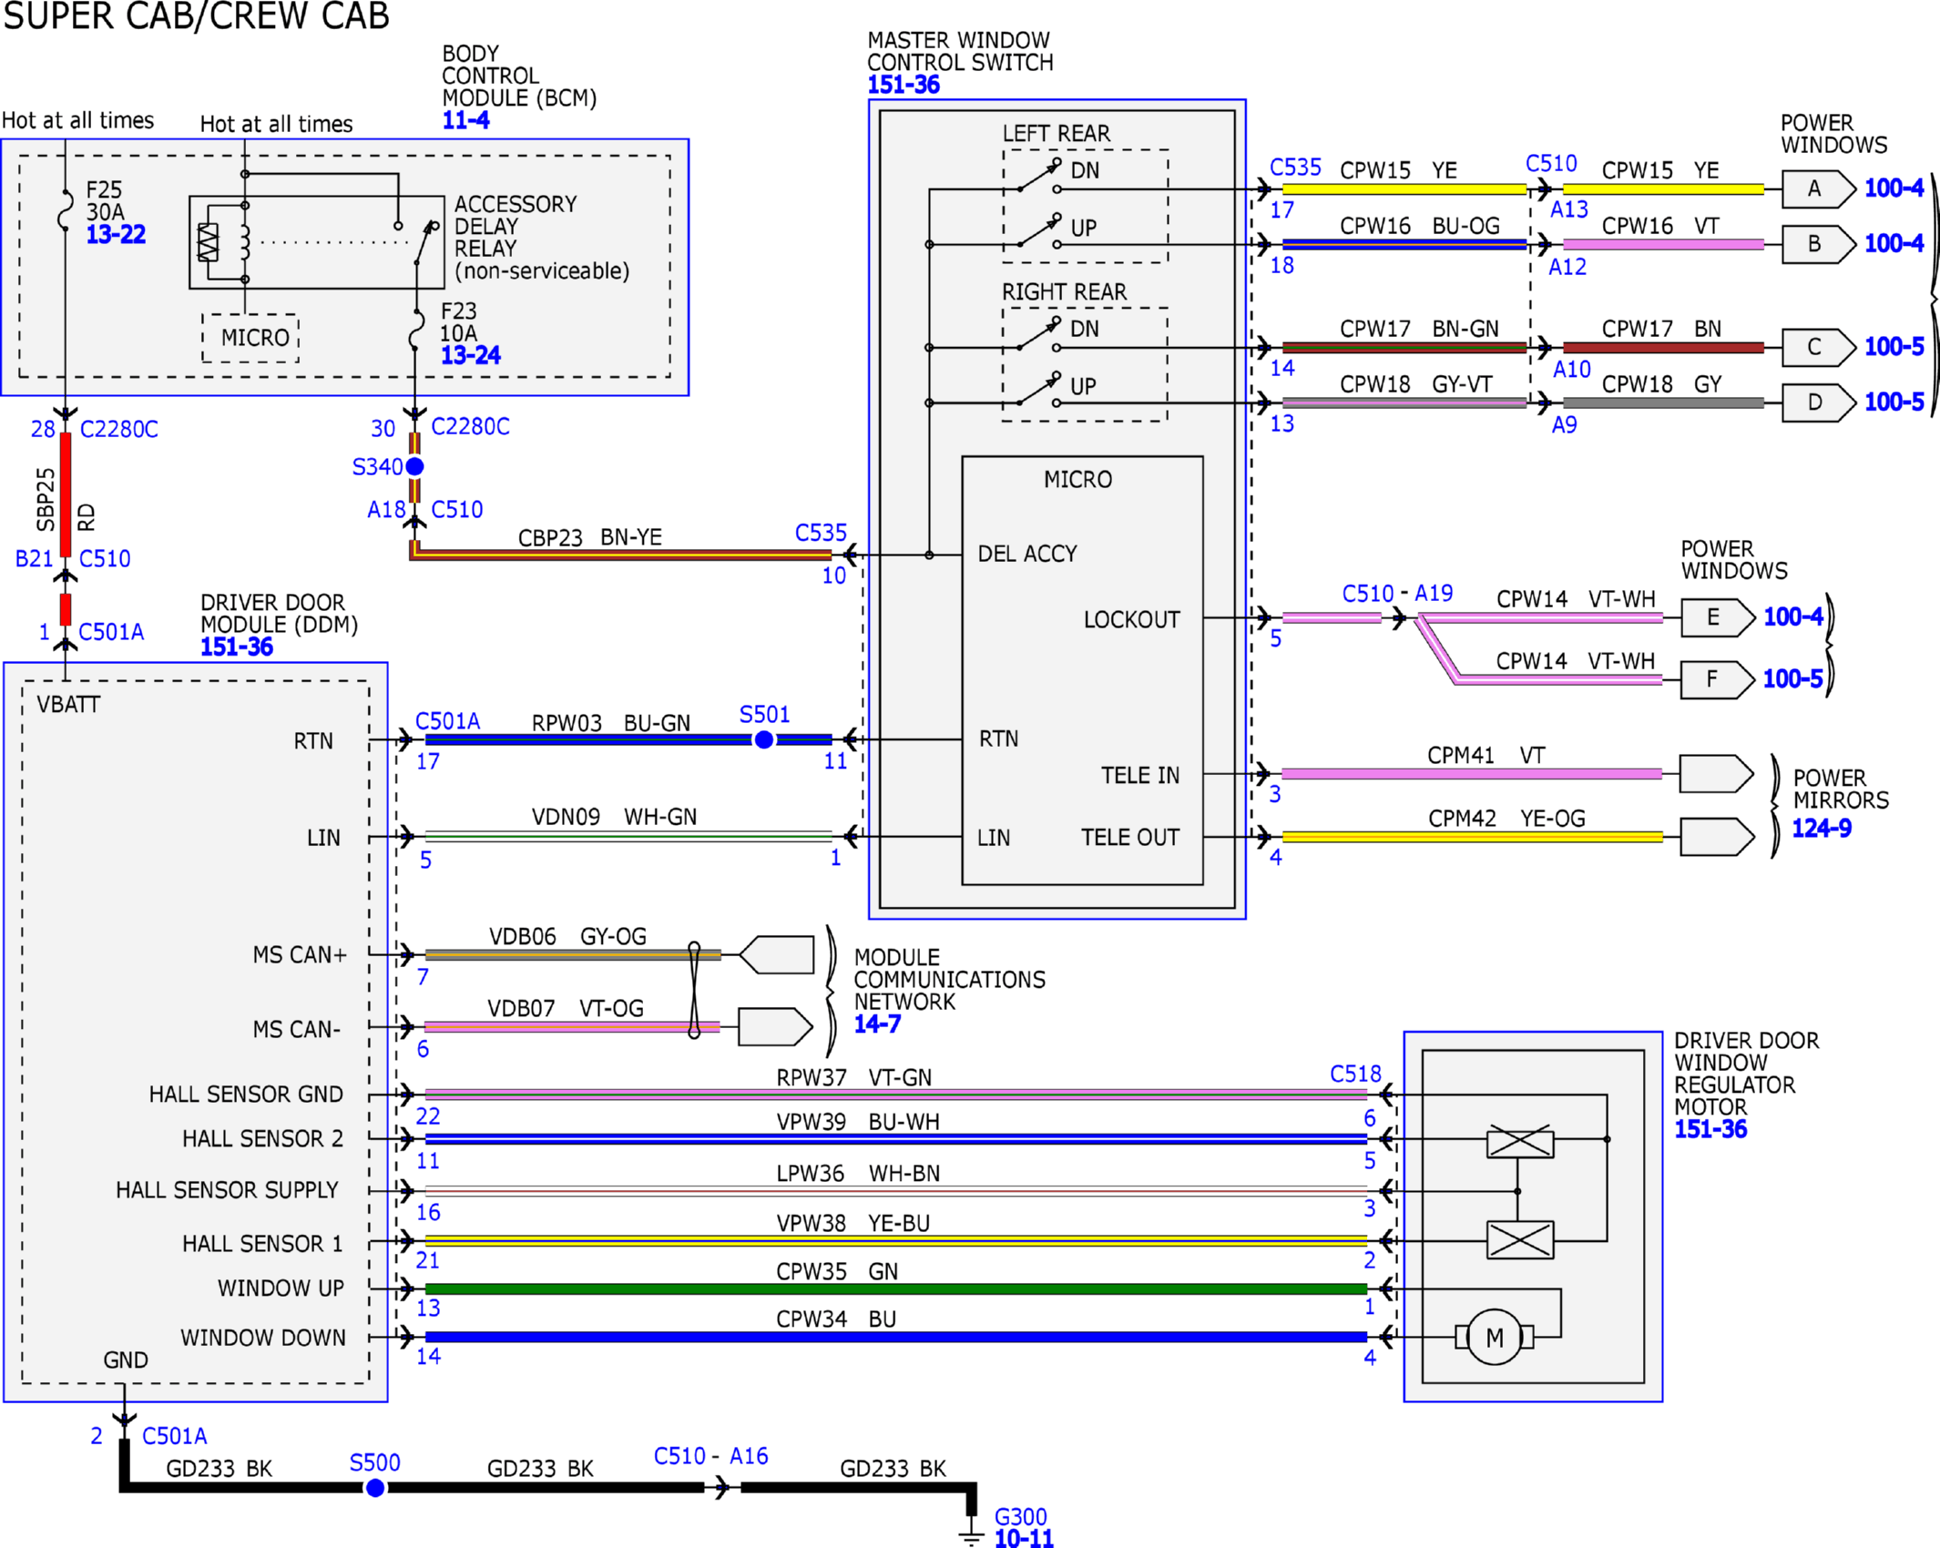The image size is (1940, 1548).
Task: Click the C2280C label beside pin 28
Action: 119,430
